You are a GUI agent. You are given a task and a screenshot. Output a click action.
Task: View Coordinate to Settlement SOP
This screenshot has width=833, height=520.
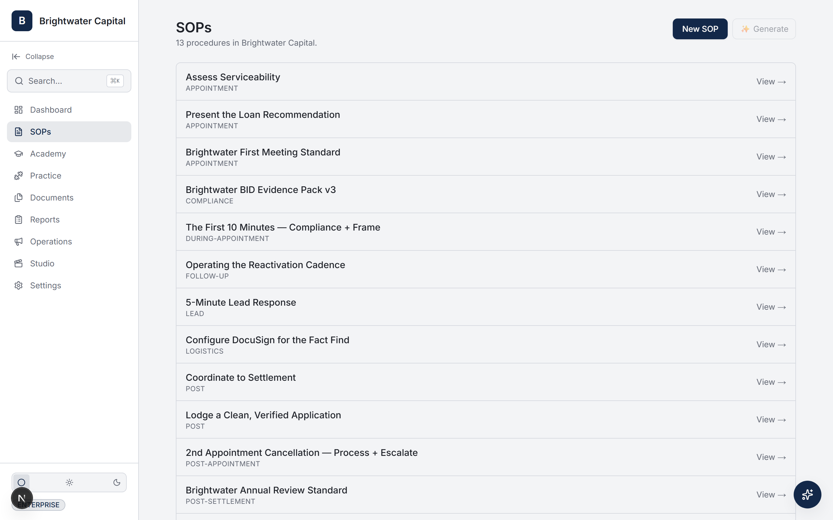click(771, 382)
